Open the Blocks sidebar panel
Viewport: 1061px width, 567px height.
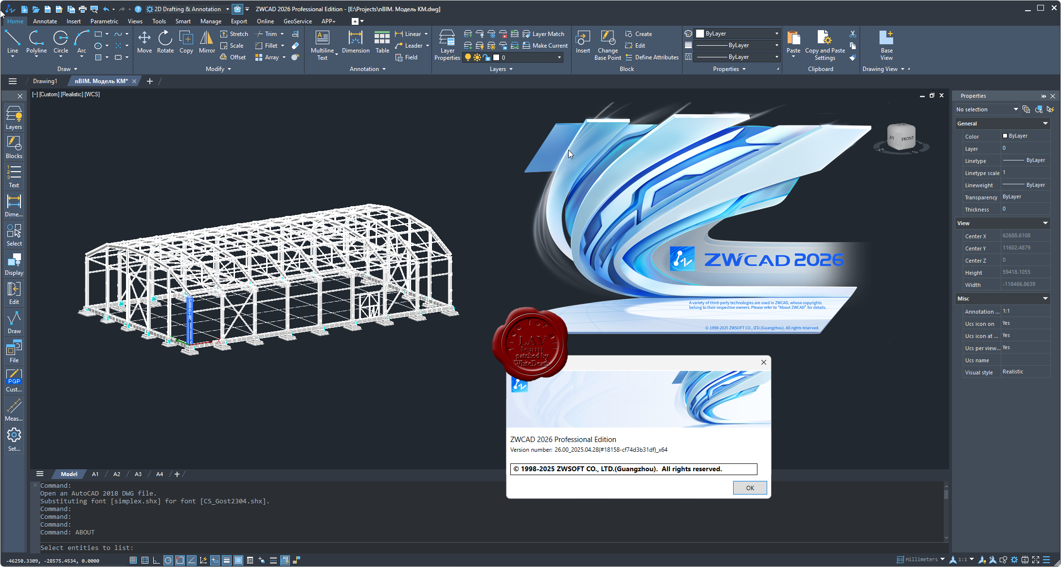[14, 147]
